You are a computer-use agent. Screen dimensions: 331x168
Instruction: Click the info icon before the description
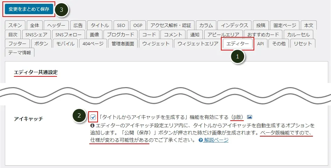click(x=92, y=125)
